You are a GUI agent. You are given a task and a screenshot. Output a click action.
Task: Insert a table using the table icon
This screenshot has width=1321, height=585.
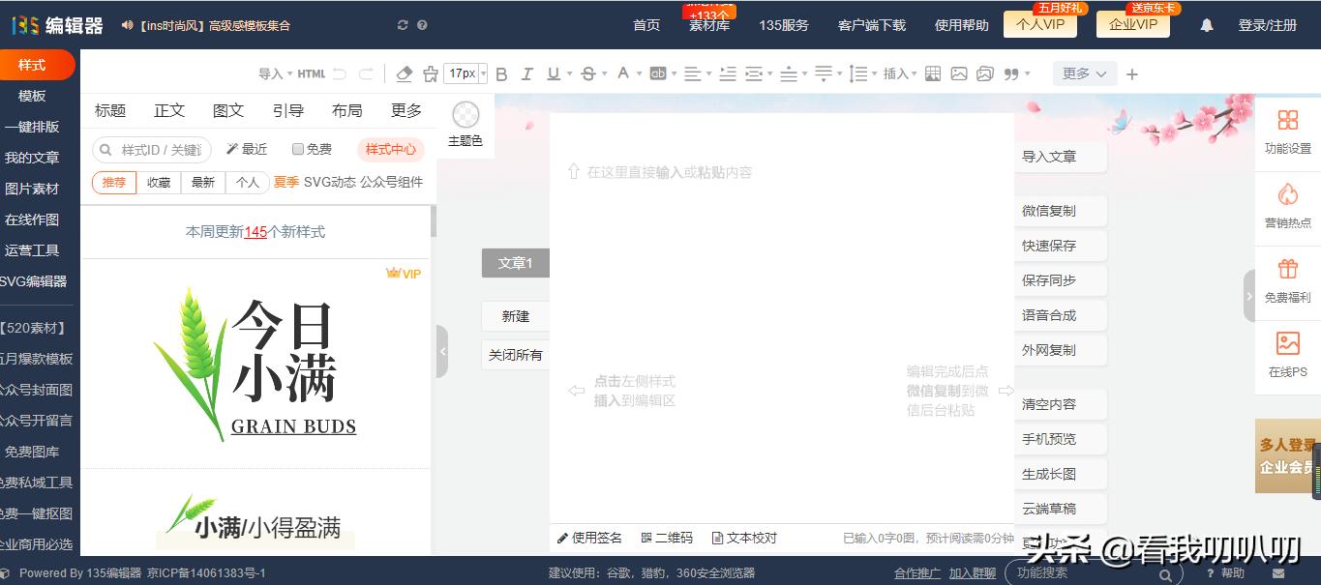tap(932, 73)
